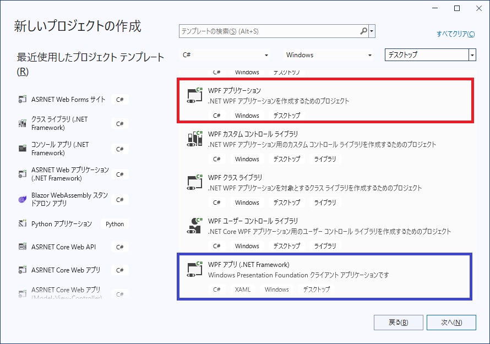Click the WPF カスタム コントロール ライブラリ icon

195,139
